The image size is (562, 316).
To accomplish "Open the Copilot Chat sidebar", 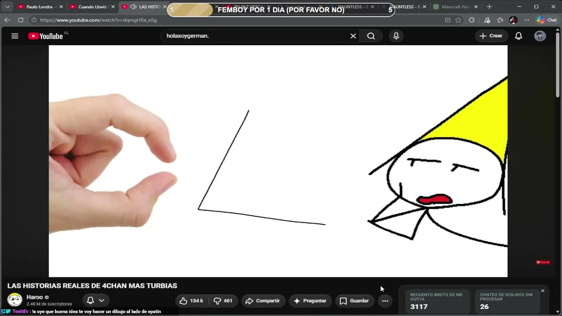I will pyautogui.click(x=547, y=20).
